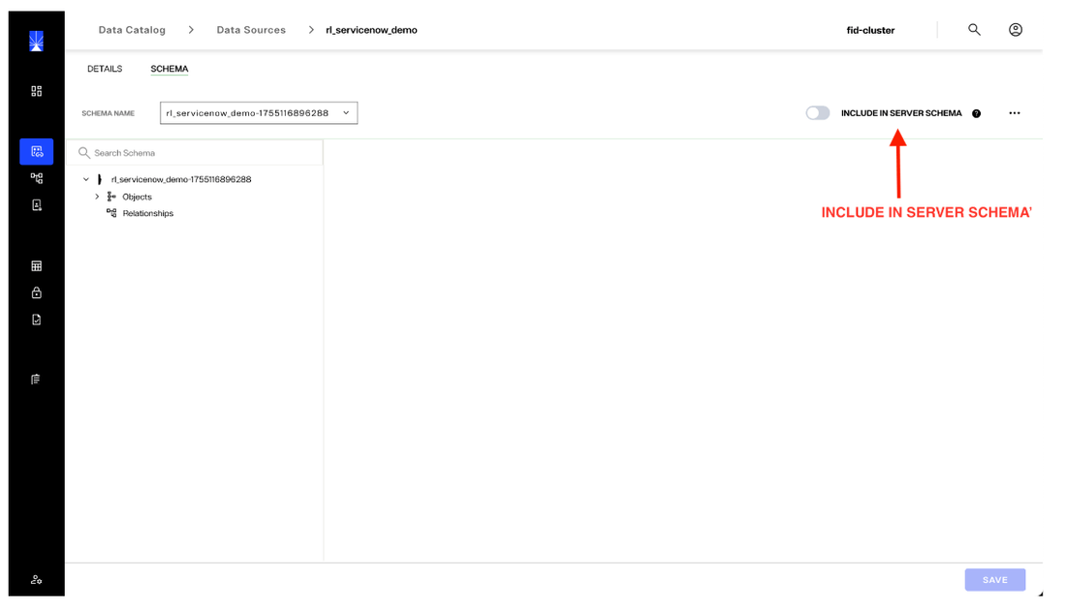Open the hierarchy tree icon in the sidebar
This screenshot has height=609, width=1066.
pyautogui.click(x=37, y=178)
